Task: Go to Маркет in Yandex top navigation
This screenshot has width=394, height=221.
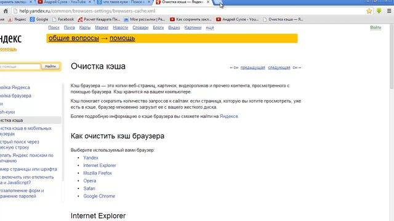Action: point(102,28)
